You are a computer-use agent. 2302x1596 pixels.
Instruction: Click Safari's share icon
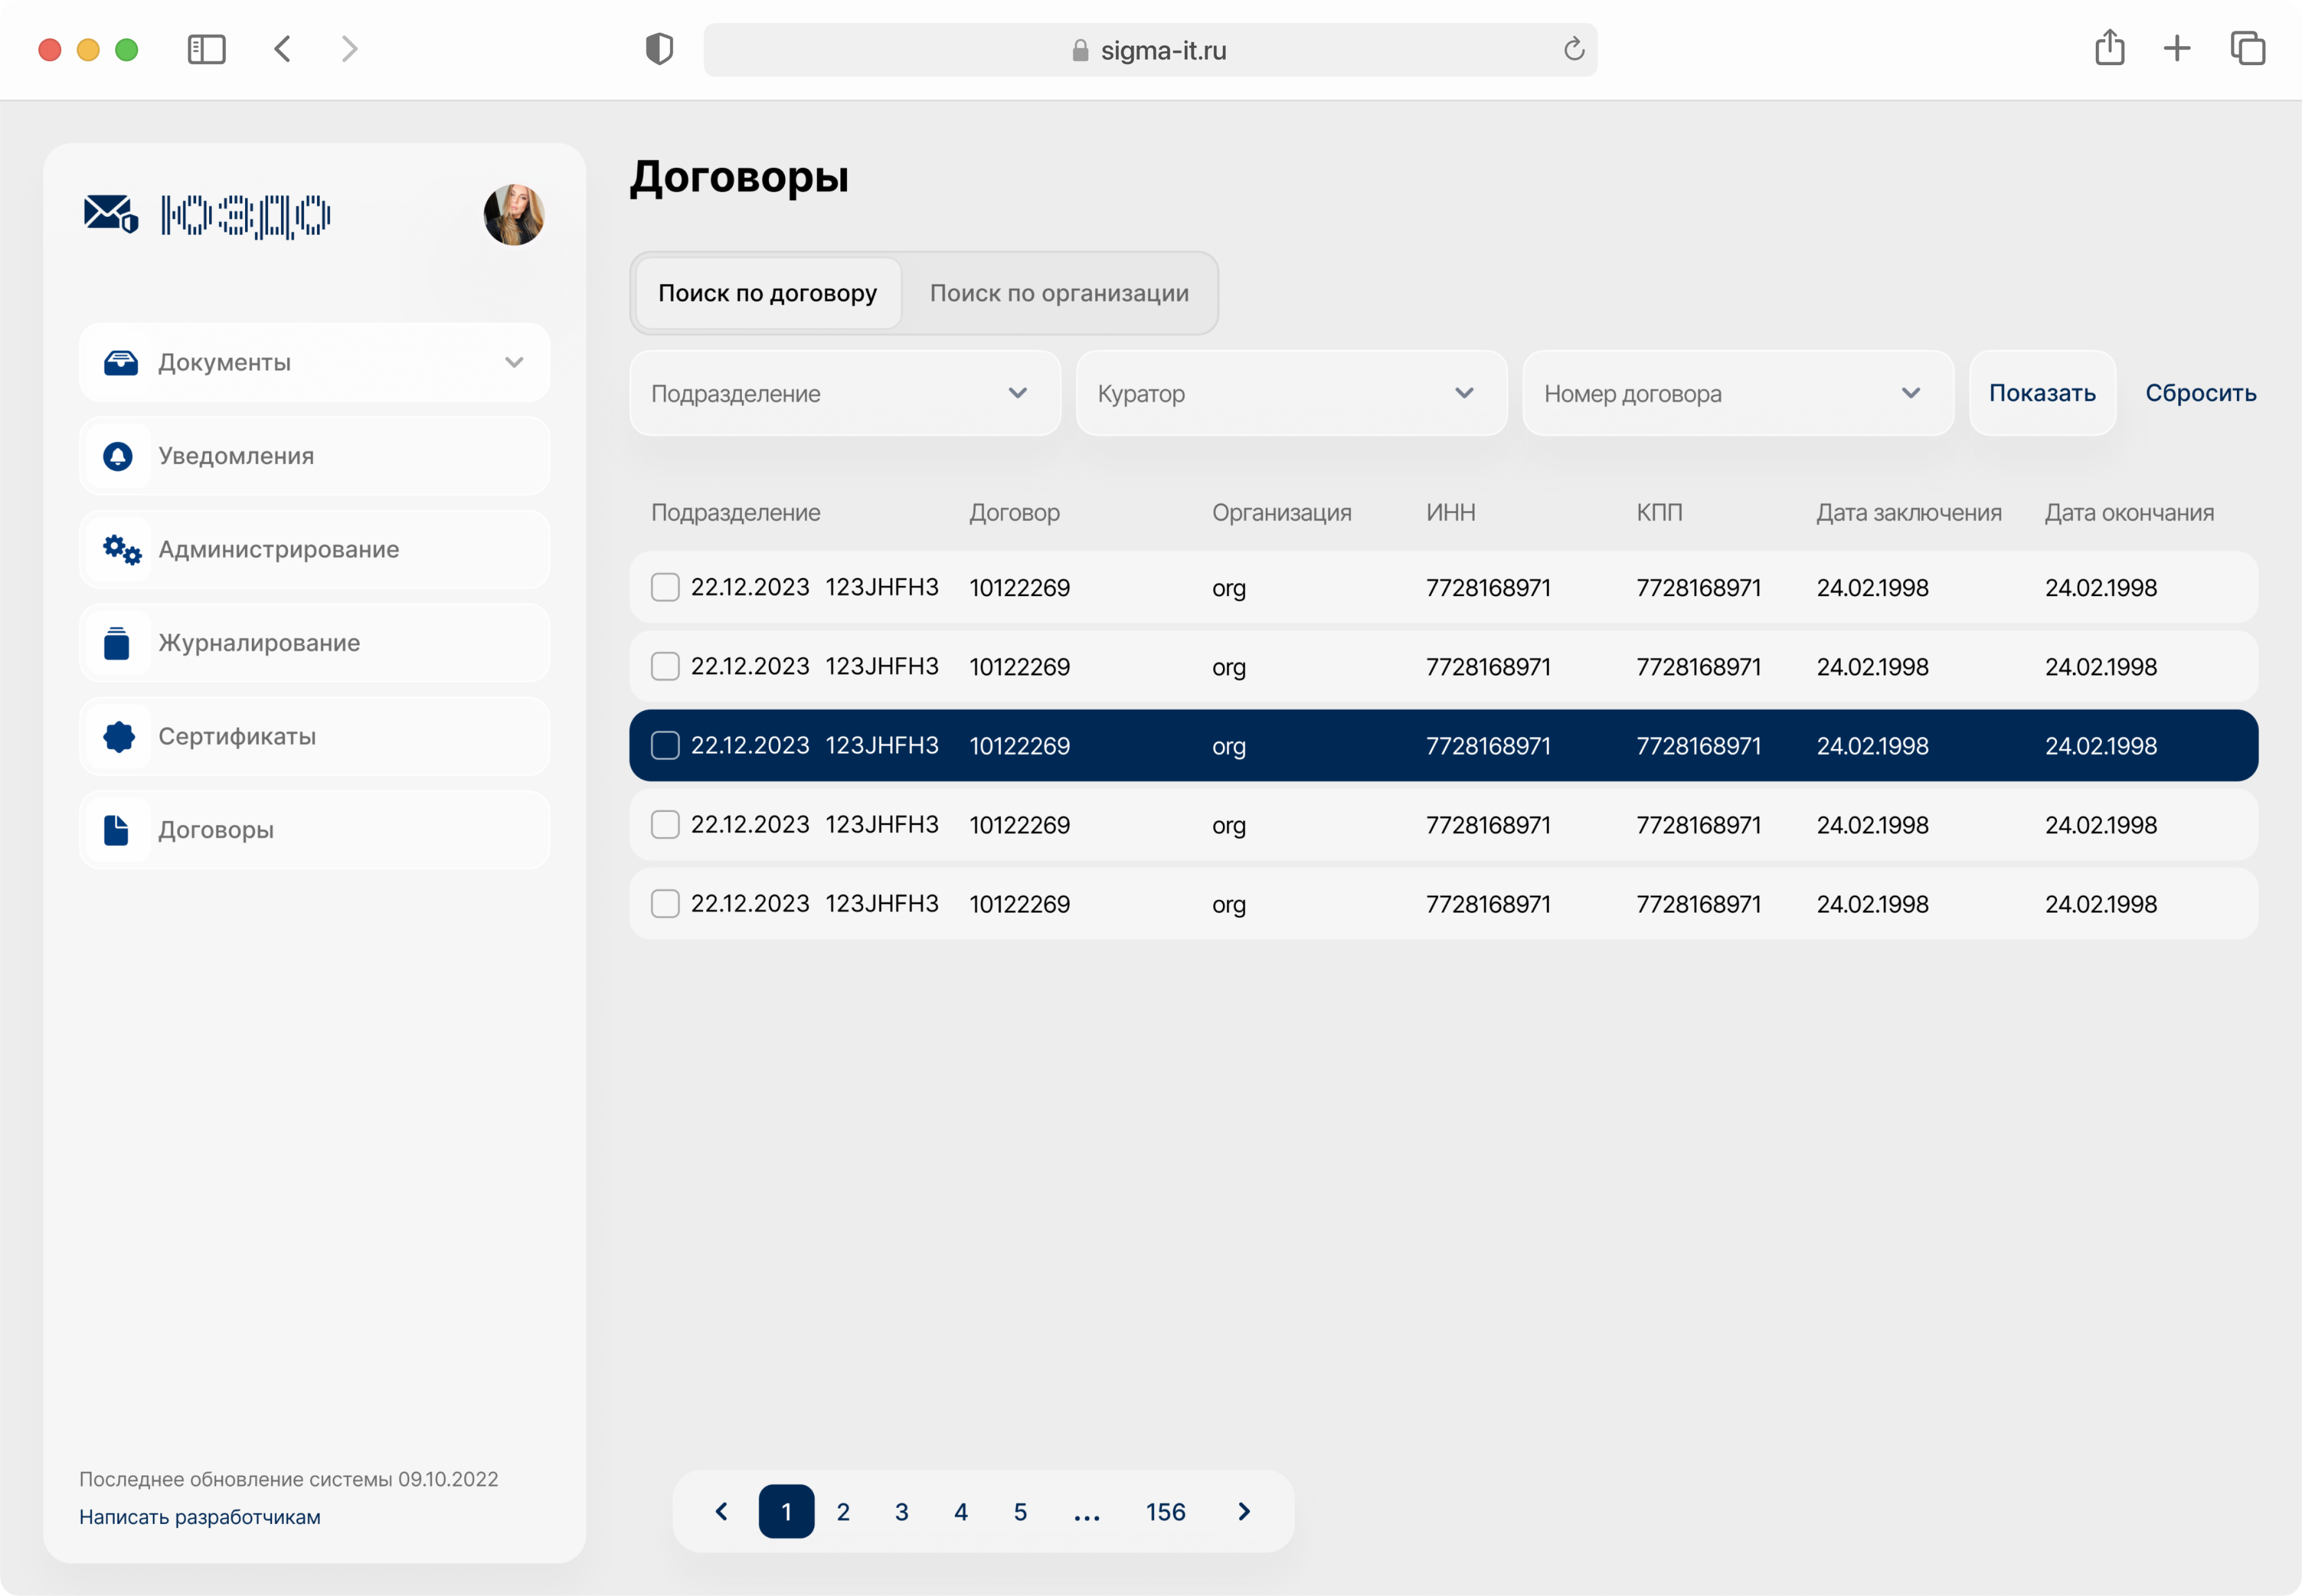2109,48
